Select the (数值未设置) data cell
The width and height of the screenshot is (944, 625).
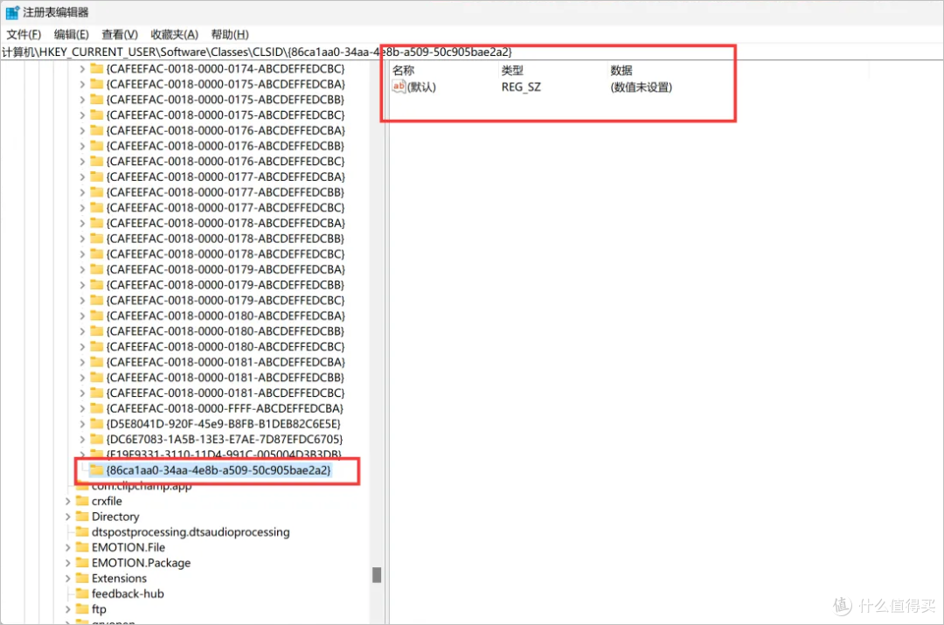642,87
